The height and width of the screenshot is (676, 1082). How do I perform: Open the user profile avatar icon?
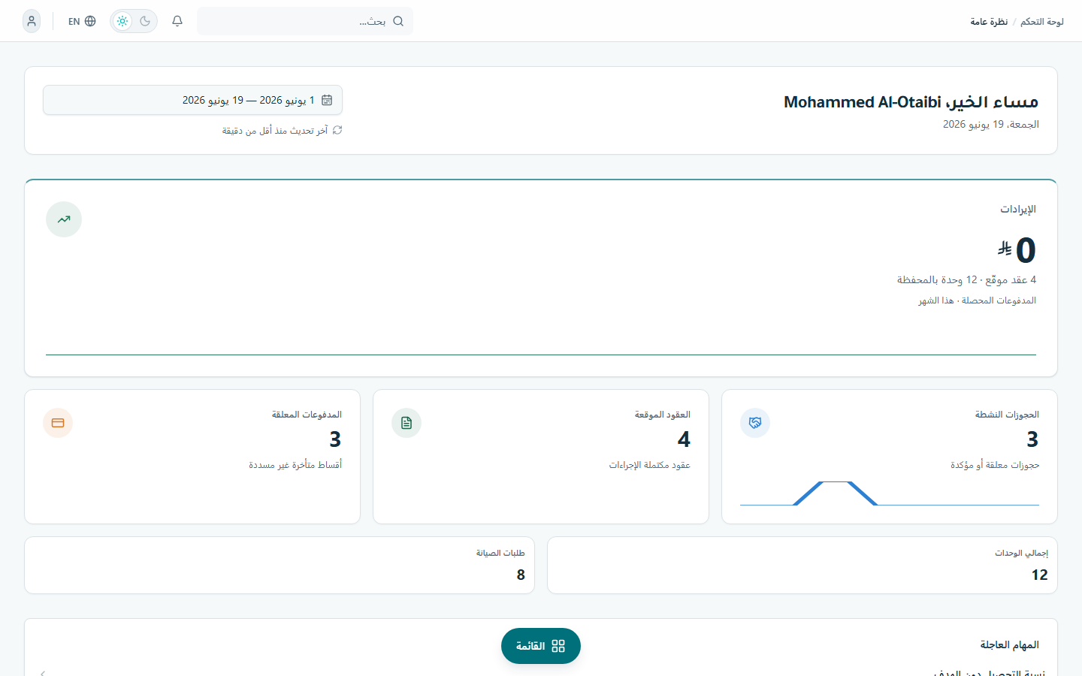pos(32,21)
